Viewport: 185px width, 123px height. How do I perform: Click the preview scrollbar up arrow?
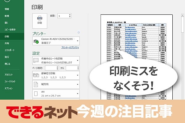click(183, 15)
